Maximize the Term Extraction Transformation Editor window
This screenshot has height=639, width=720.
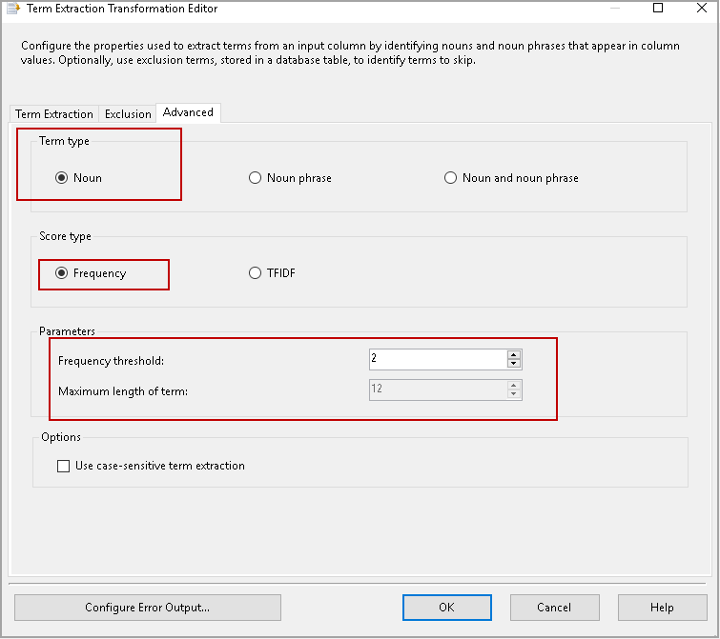658,9
